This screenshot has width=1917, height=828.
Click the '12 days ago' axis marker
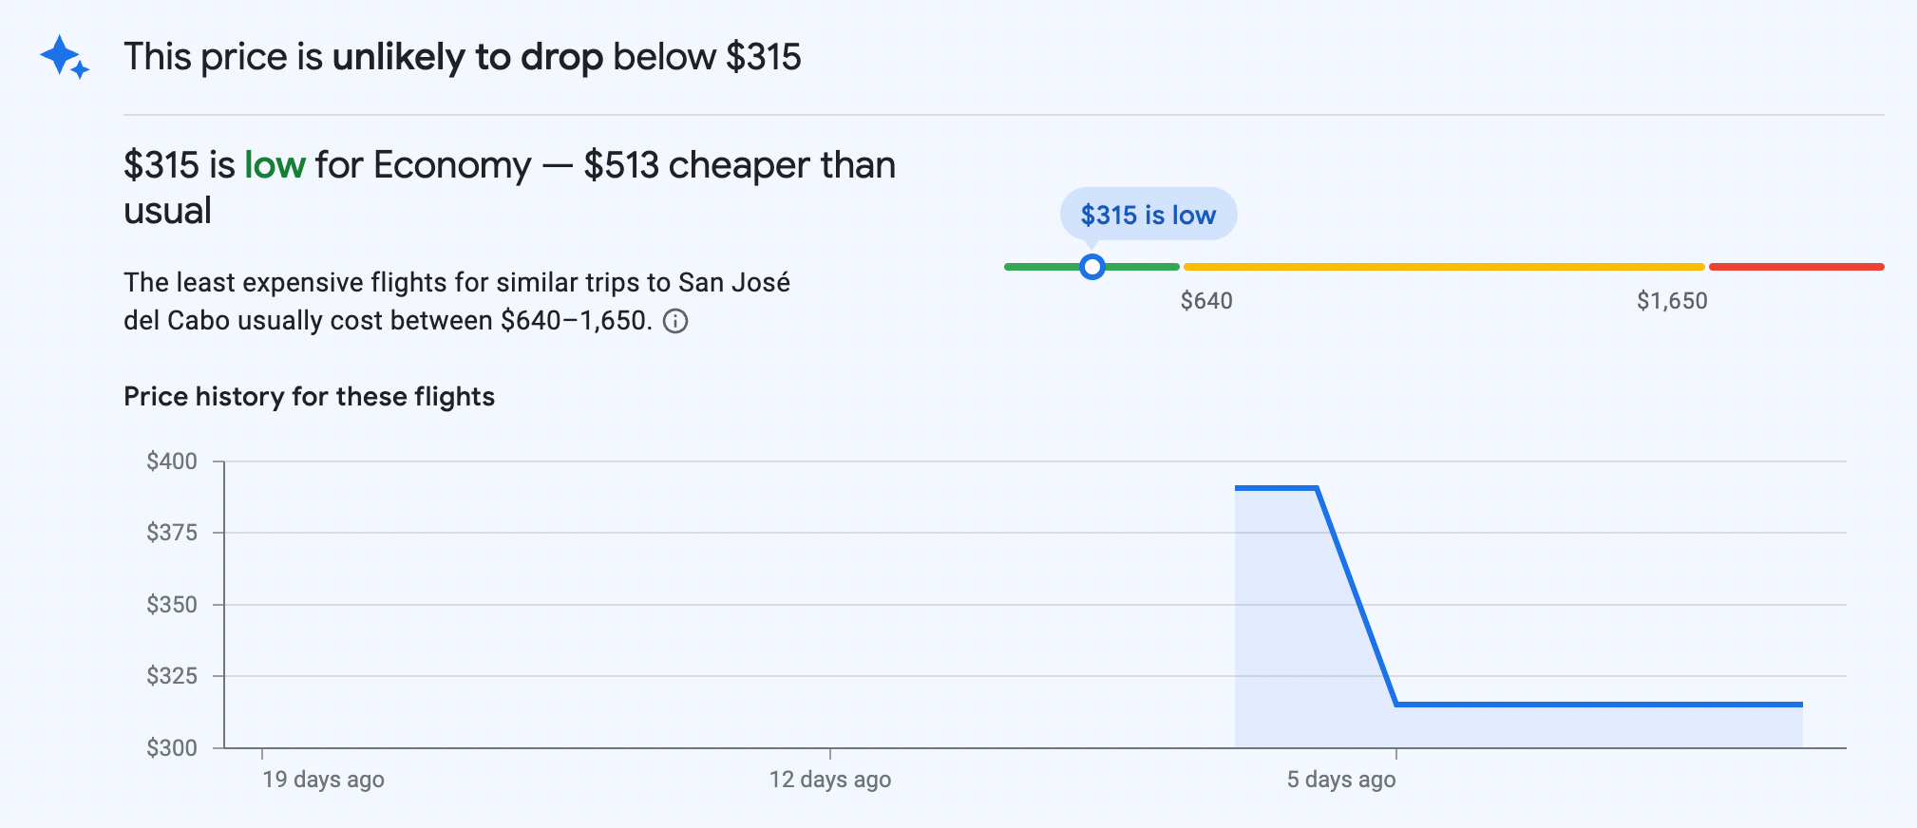830,780
